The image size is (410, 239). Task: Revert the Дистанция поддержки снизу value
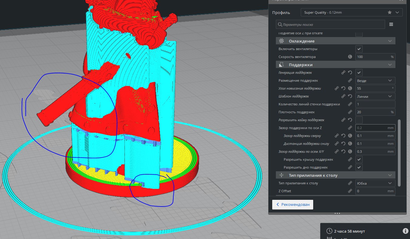[343, 144]
